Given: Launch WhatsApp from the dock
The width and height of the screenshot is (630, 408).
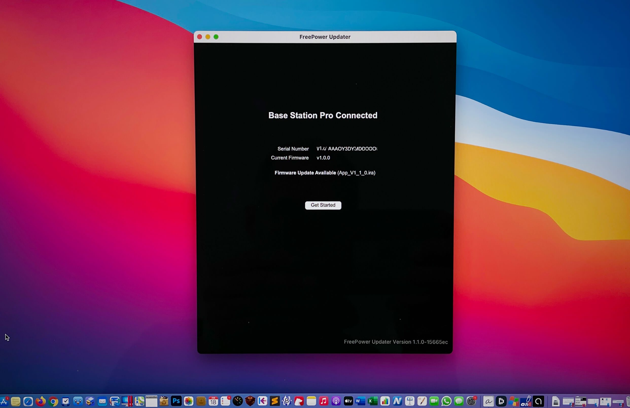Looking at the screenshot, I should 446,401.
